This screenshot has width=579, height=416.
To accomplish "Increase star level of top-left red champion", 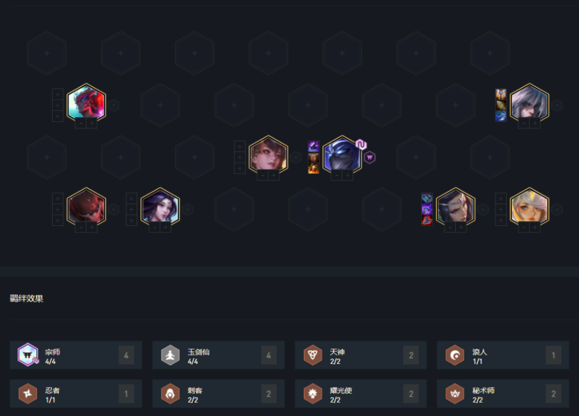I will (91, 123).
